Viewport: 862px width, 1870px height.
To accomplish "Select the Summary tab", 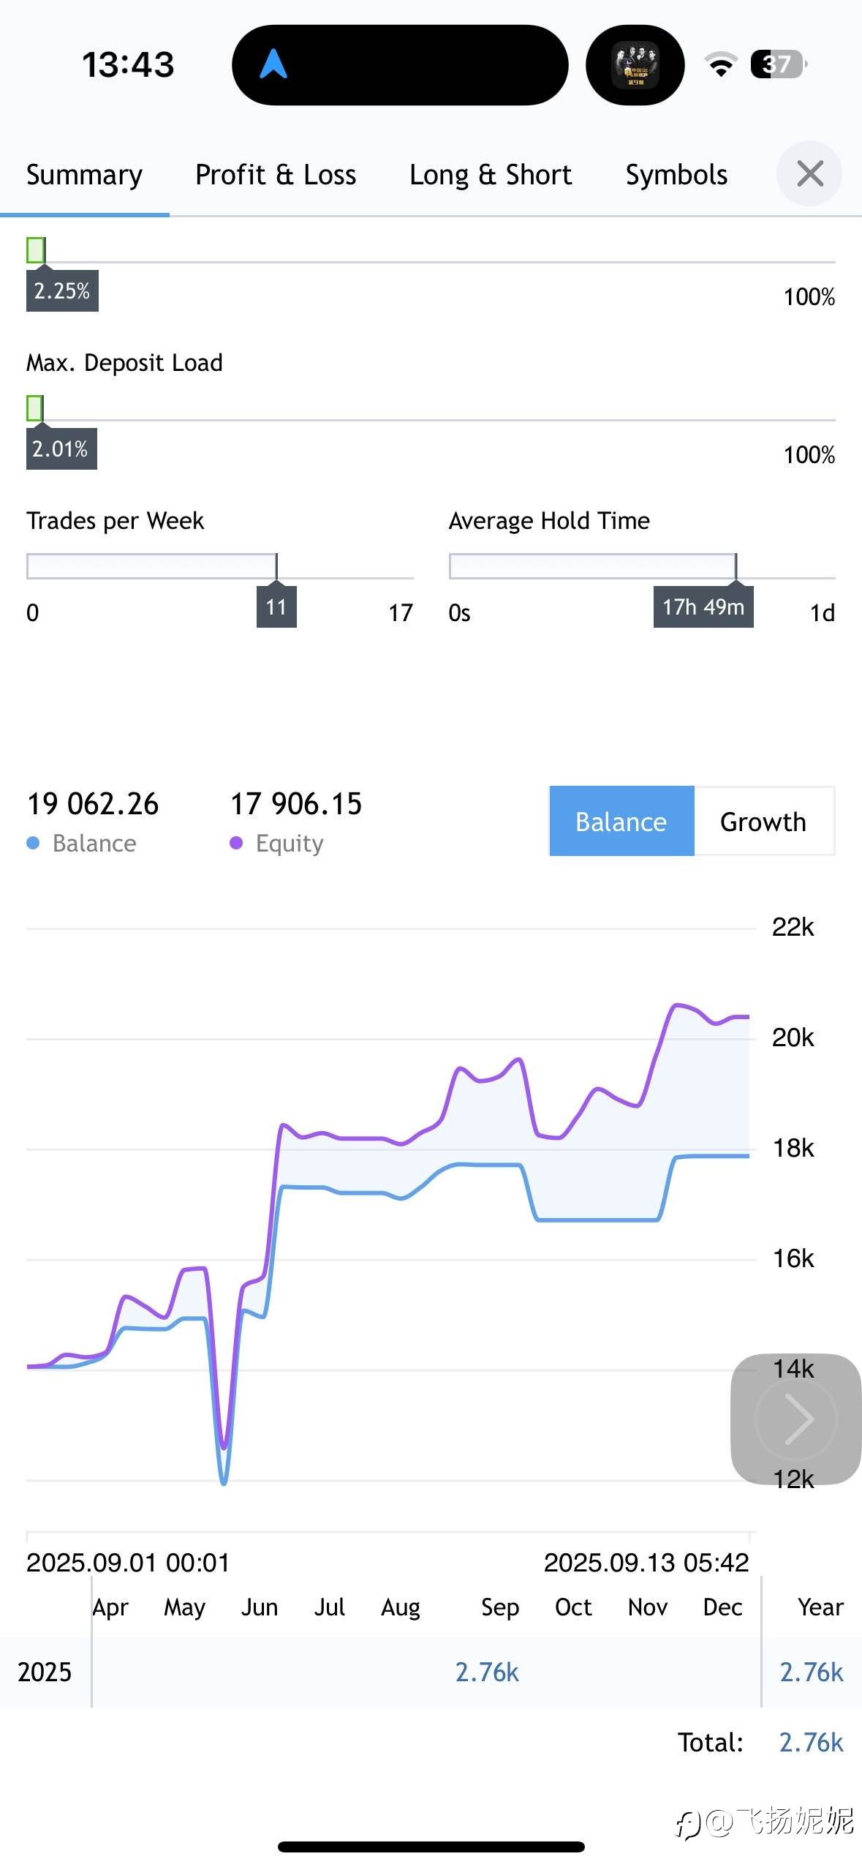I will pyautogui.click(x=84, y=175).
